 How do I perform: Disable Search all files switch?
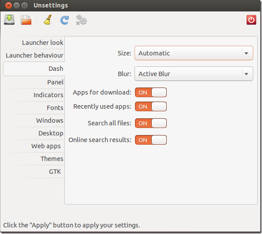coord(151,123)
